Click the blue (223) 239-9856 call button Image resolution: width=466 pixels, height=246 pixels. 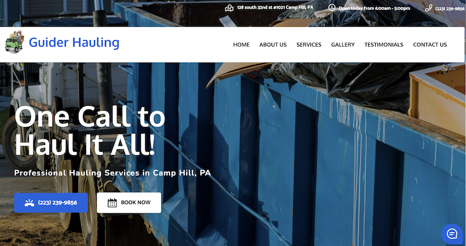pos(51,203)
